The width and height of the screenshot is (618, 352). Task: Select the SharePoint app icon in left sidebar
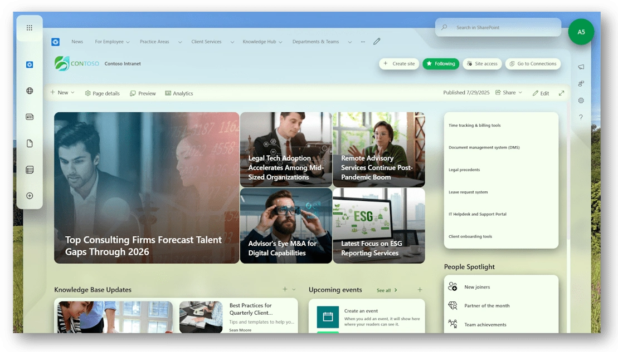coord(28,64)
